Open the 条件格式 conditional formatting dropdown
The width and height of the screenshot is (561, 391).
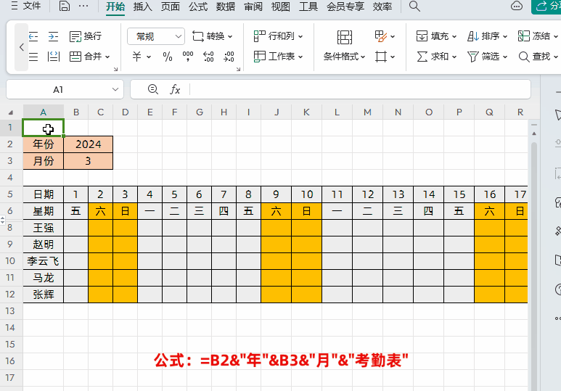pyautogui.click(x=344, y=57)
